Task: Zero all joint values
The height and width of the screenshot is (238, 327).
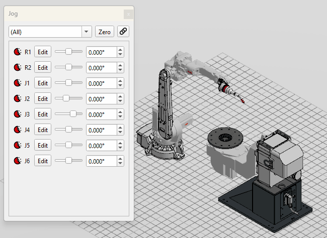Action: click(x=105, y=32)
